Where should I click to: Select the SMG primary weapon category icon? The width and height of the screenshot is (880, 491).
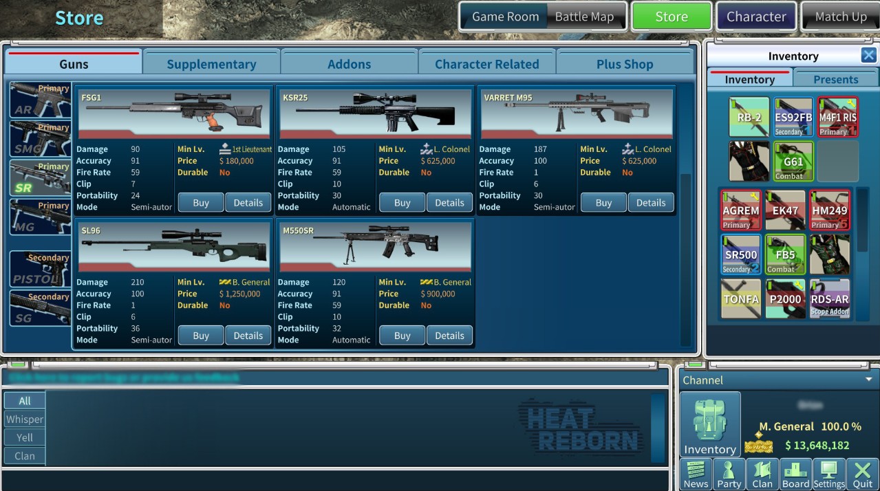click(x=41, y=139)
